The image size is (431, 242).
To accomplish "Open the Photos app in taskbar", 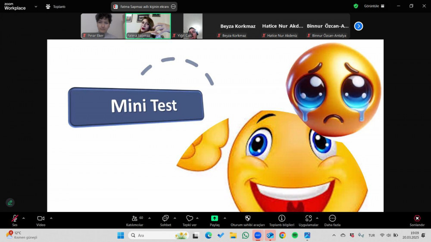I will pyautogui.click(x=307, y=236).
